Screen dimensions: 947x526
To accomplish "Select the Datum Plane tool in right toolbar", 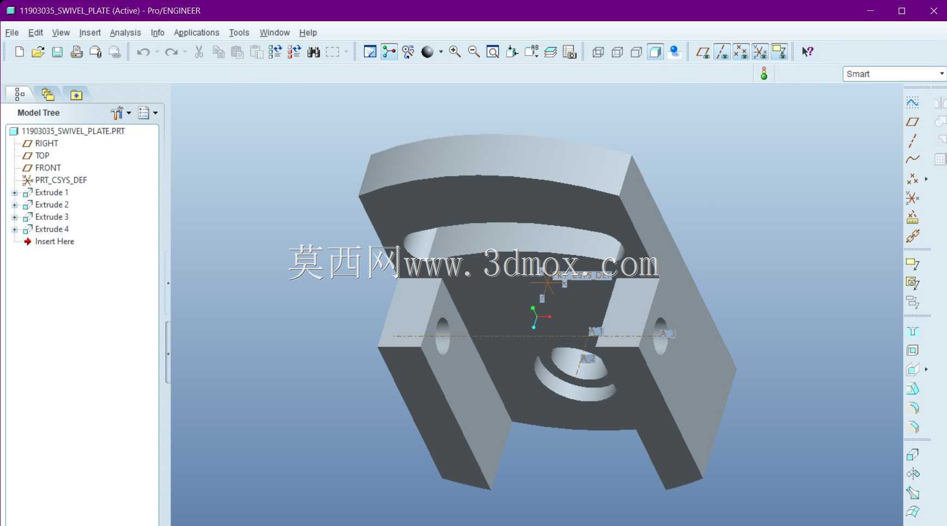I will point(913,122).
